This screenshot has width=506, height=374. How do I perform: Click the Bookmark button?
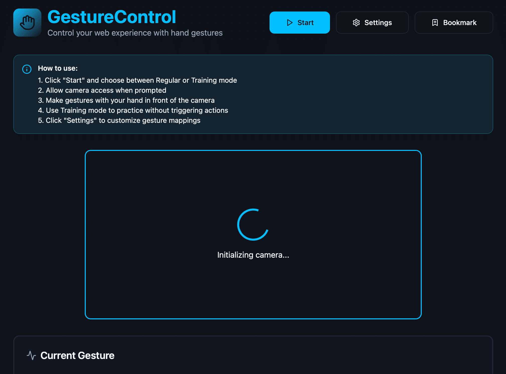point(454,23)
